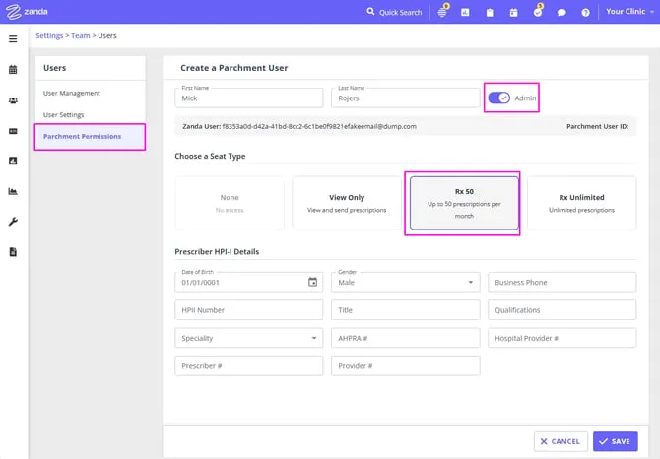
Task: Open the clipboard icon in top bar
Action: coord(490,12)
